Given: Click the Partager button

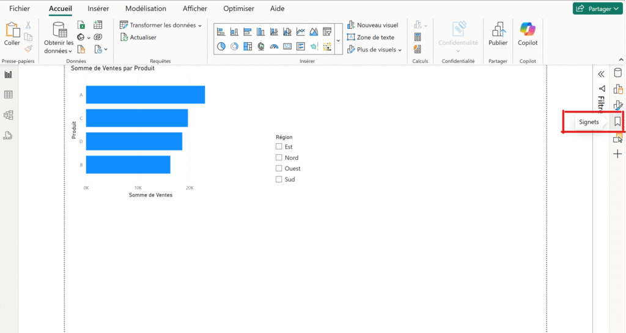Looking at the screenshot, I should coord(597,9).
